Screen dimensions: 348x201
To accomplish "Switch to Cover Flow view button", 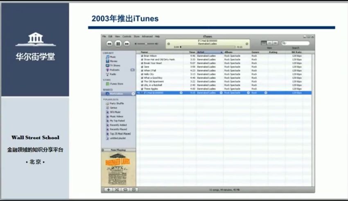I will [x=275, y=43].
